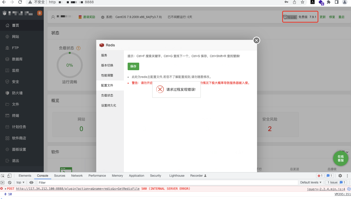Click the clear console icon
351x199 pixels.
[10, 182]
